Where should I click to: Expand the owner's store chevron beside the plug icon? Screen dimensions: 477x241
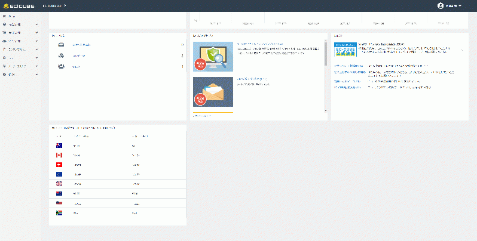coord(36,66)
